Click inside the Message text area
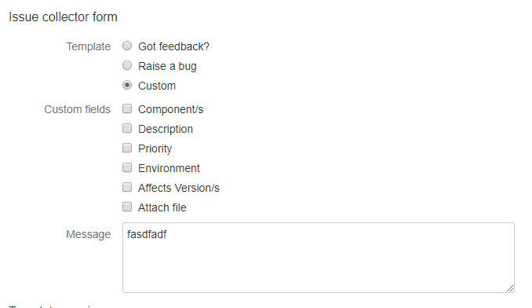Viewport: 532px width, 308px height. 319,258
